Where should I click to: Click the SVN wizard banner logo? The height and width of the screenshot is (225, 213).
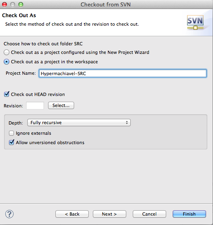pyautogui.click(x=195, y=22)
